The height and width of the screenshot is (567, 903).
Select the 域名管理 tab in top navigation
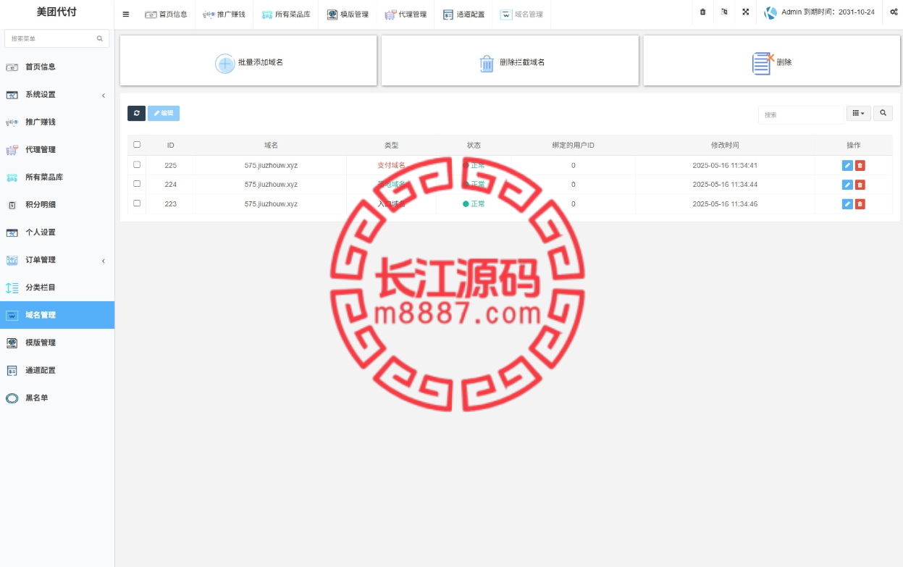[x=521, y=14]
